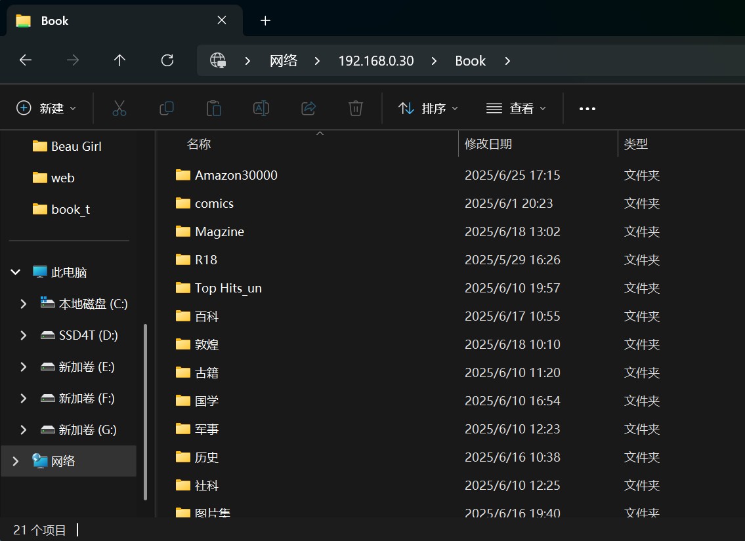Go forward with the right arrow
Viewport: 745px width, 541px height.
click(73, 60)
